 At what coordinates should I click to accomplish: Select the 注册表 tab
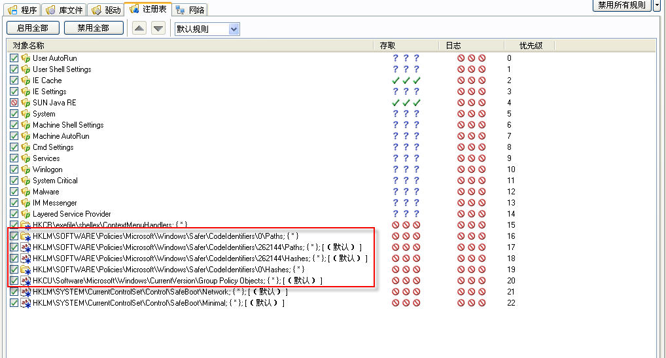coord(148,9)
